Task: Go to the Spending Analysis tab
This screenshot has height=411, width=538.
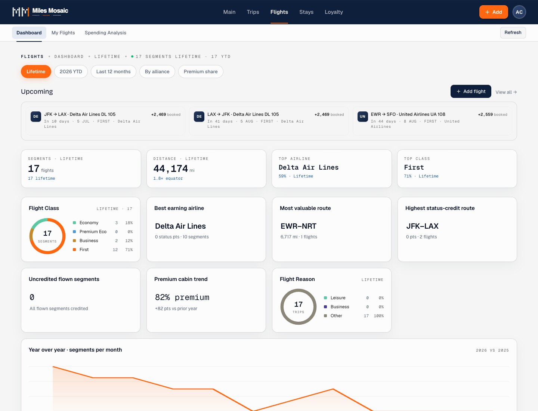Action: (105, 33)
